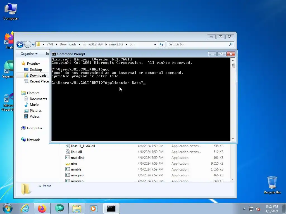Select nim-2.0.2 breadcrumb segment

(x=116, y=44)
